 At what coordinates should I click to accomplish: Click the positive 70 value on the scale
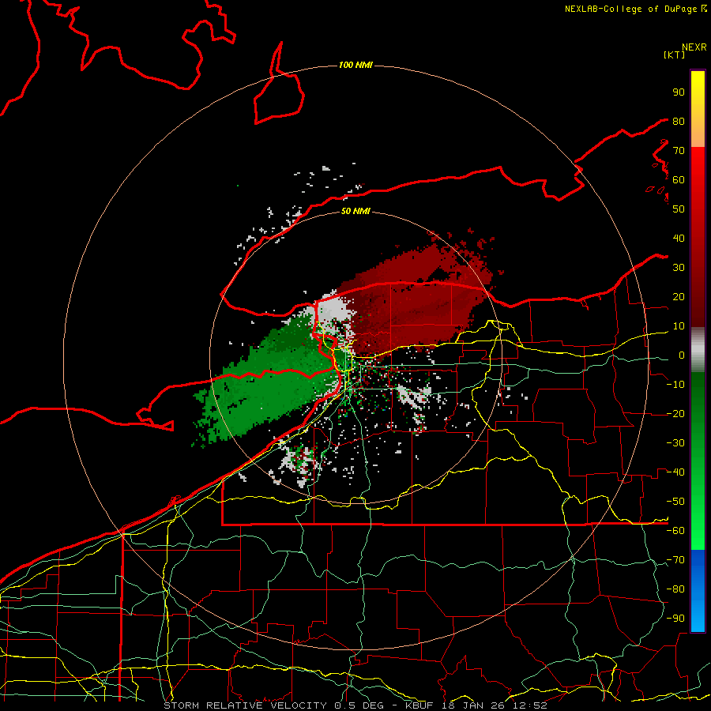point(679,151)
